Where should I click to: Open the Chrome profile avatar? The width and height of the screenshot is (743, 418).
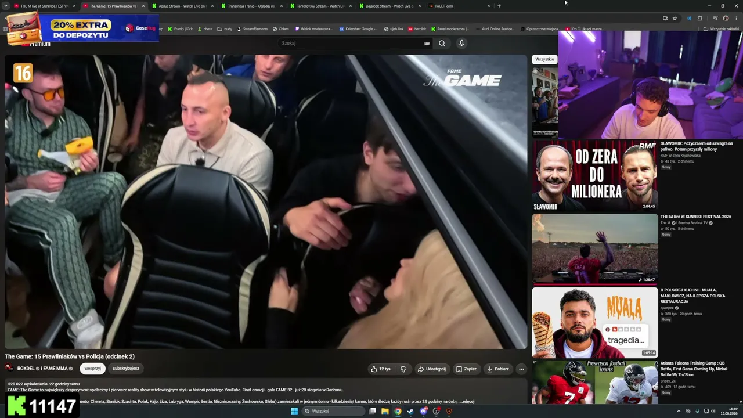[726, 18]
